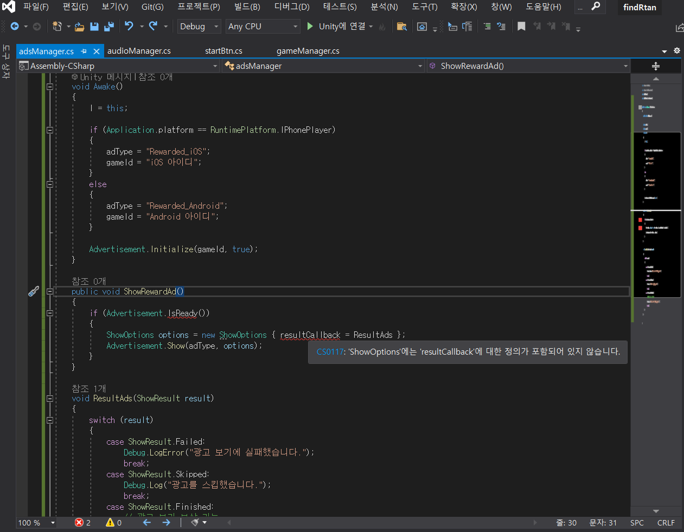Open the Any CPU platform dropdown
This screenshot has height=532, width=684.
[x=263, y=27]
